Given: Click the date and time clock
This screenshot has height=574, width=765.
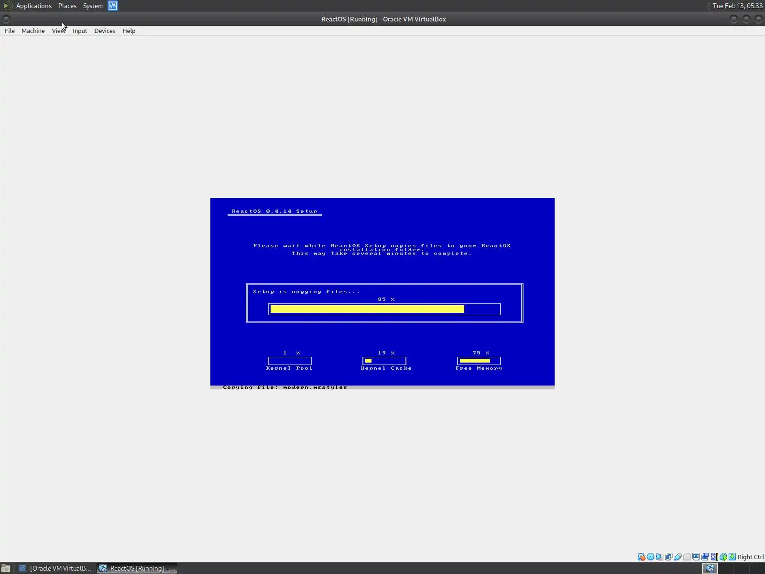Looking at the screenshot, I should point(737,6).
